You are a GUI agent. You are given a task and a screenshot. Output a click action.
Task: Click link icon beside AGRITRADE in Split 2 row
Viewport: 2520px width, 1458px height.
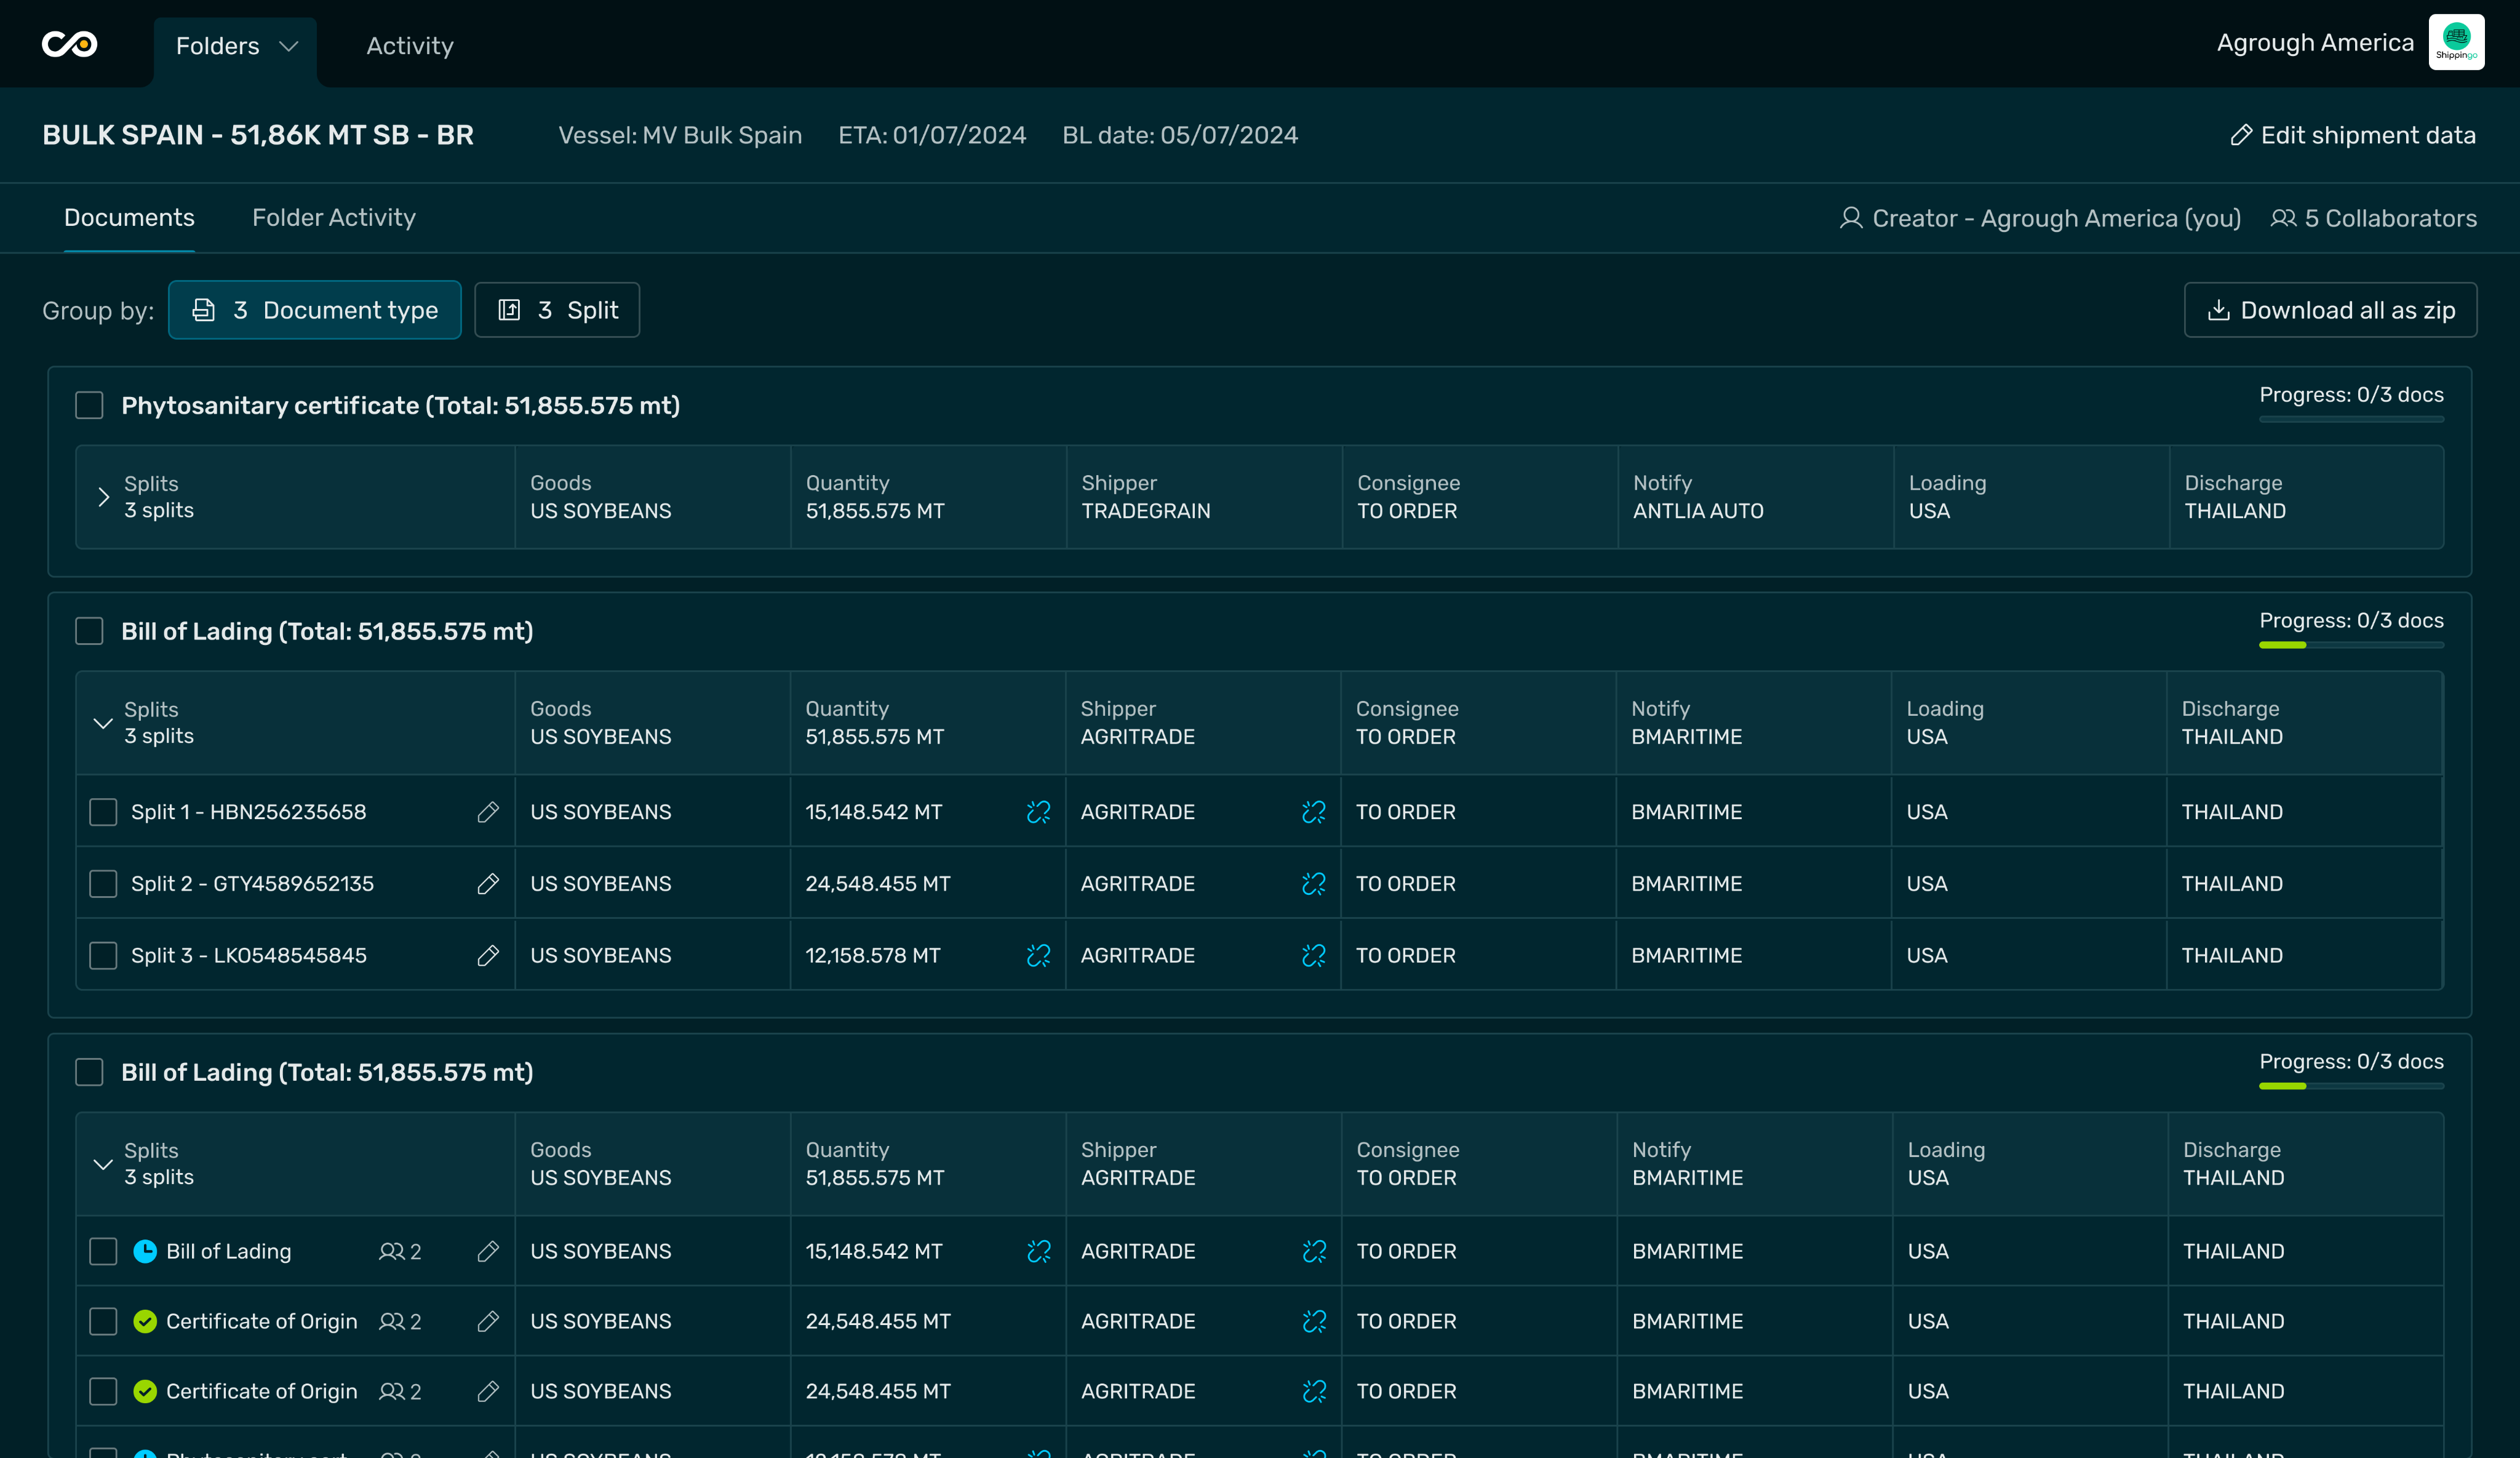pyautogui.click(x=1313, y=884)
